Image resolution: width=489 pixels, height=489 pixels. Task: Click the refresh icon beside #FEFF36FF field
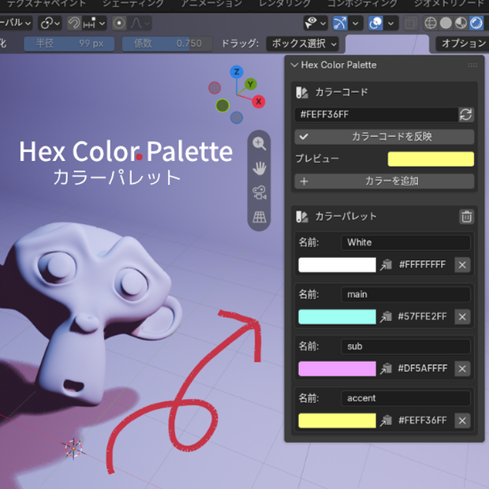click(466, 114)
